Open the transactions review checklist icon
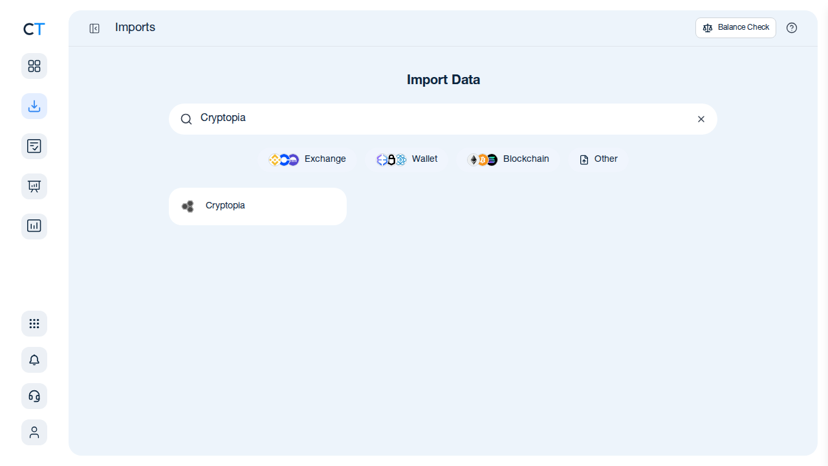The image size is (828, 466). pyautogui.click(x=34, y=146)
